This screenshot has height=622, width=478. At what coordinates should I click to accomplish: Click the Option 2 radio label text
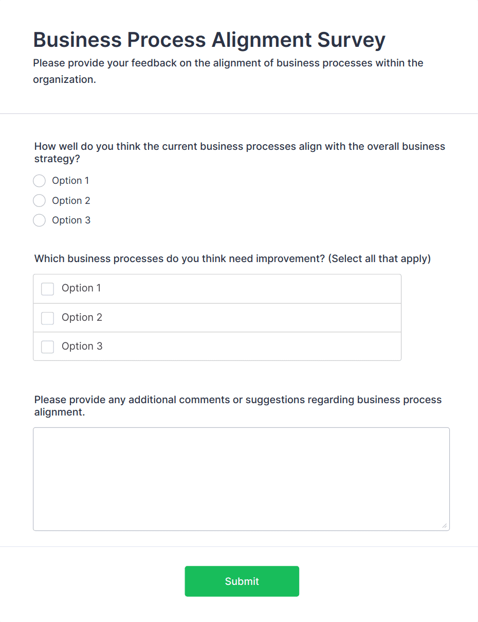coord(71,200)
